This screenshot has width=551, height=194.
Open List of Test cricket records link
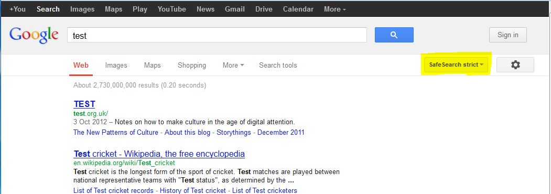(114, 190)
